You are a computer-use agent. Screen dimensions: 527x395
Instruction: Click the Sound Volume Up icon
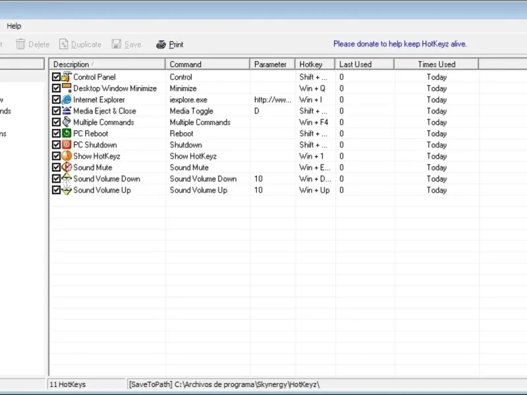[x=67, y=190]
